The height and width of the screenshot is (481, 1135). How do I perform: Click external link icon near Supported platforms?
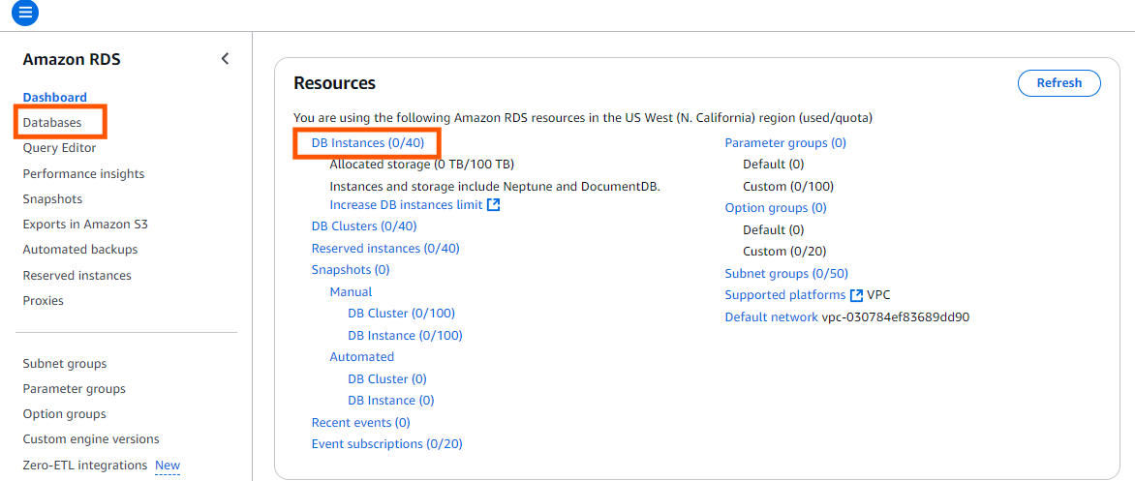(856, 295)
